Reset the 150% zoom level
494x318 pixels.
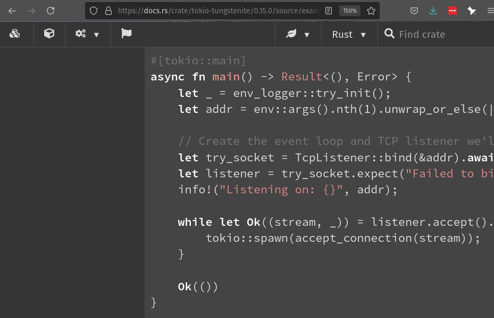click(x=350, y=11)
